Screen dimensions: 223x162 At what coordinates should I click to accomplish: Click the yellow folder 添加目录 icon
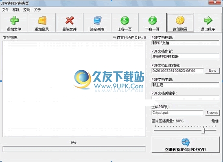click(42, 20)
